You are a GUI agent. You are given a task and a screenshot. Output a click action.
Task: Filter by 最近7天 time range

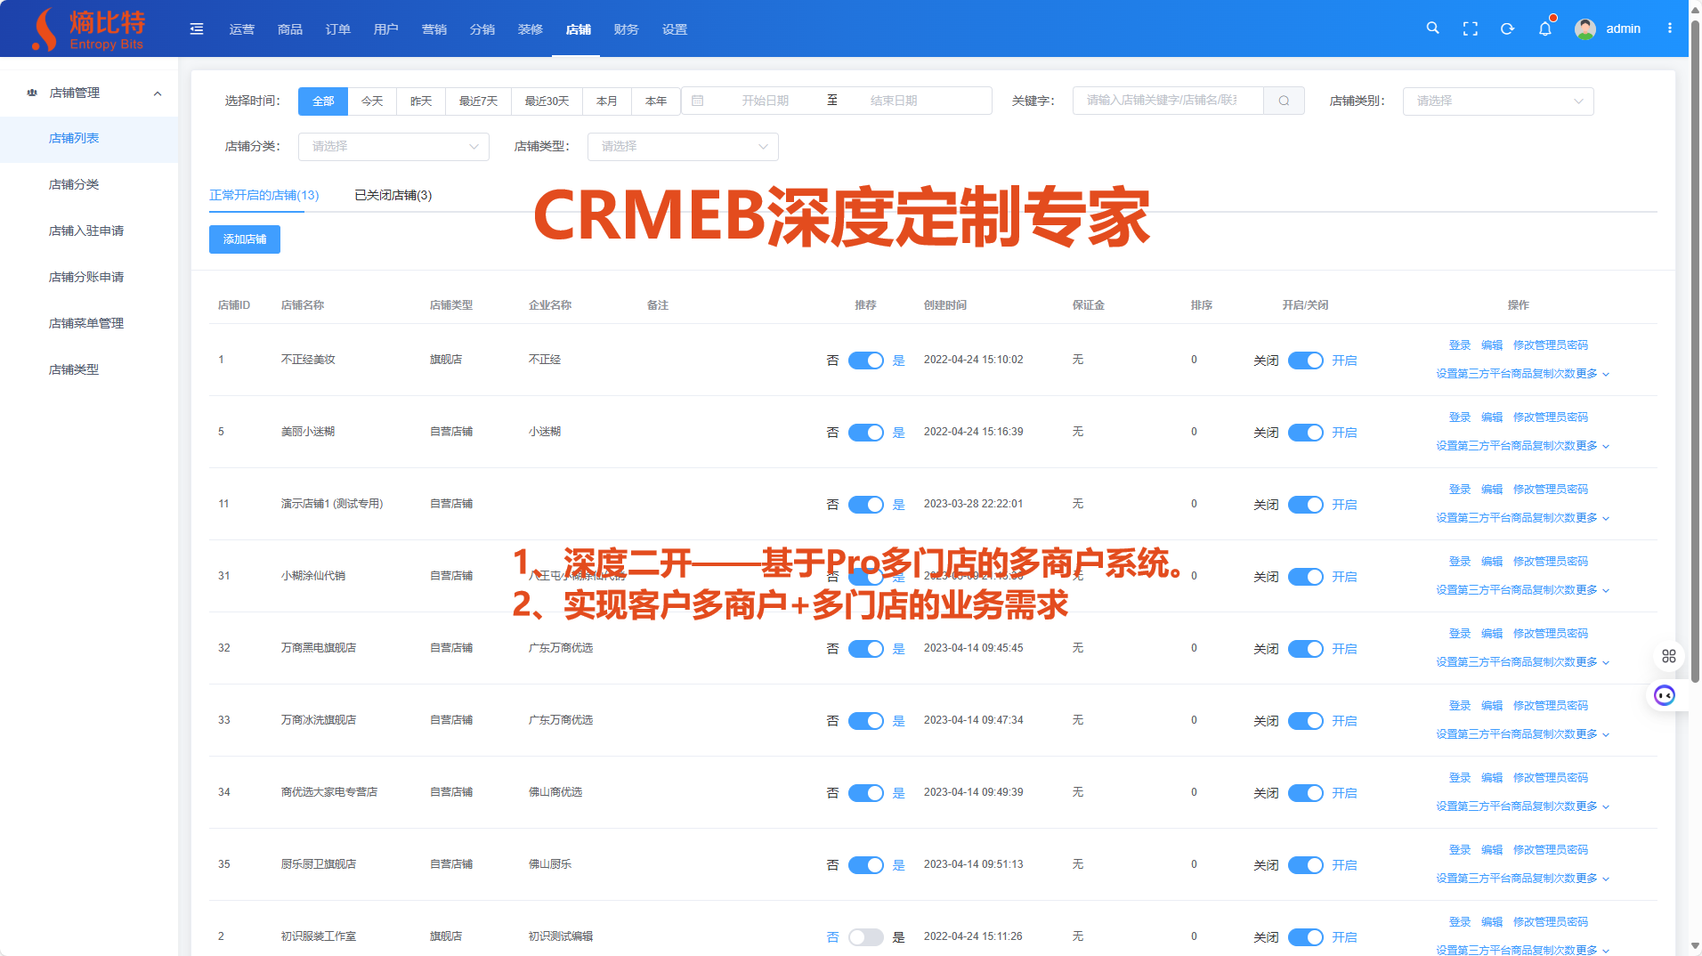(x=479, y=101)
